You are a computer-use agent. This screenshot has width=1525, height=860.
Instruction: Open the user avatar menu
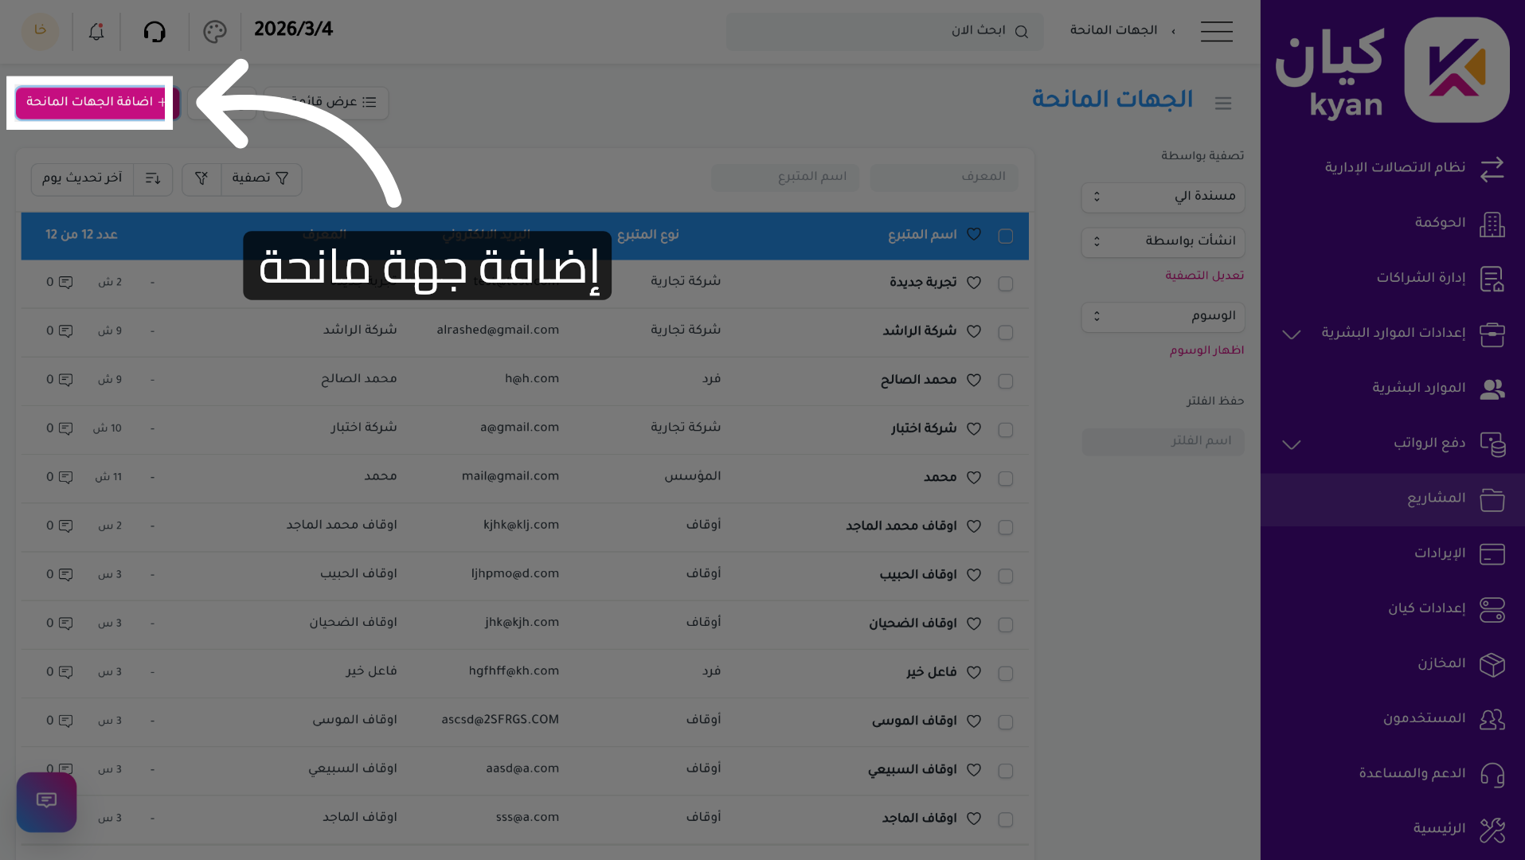point(40,32)
